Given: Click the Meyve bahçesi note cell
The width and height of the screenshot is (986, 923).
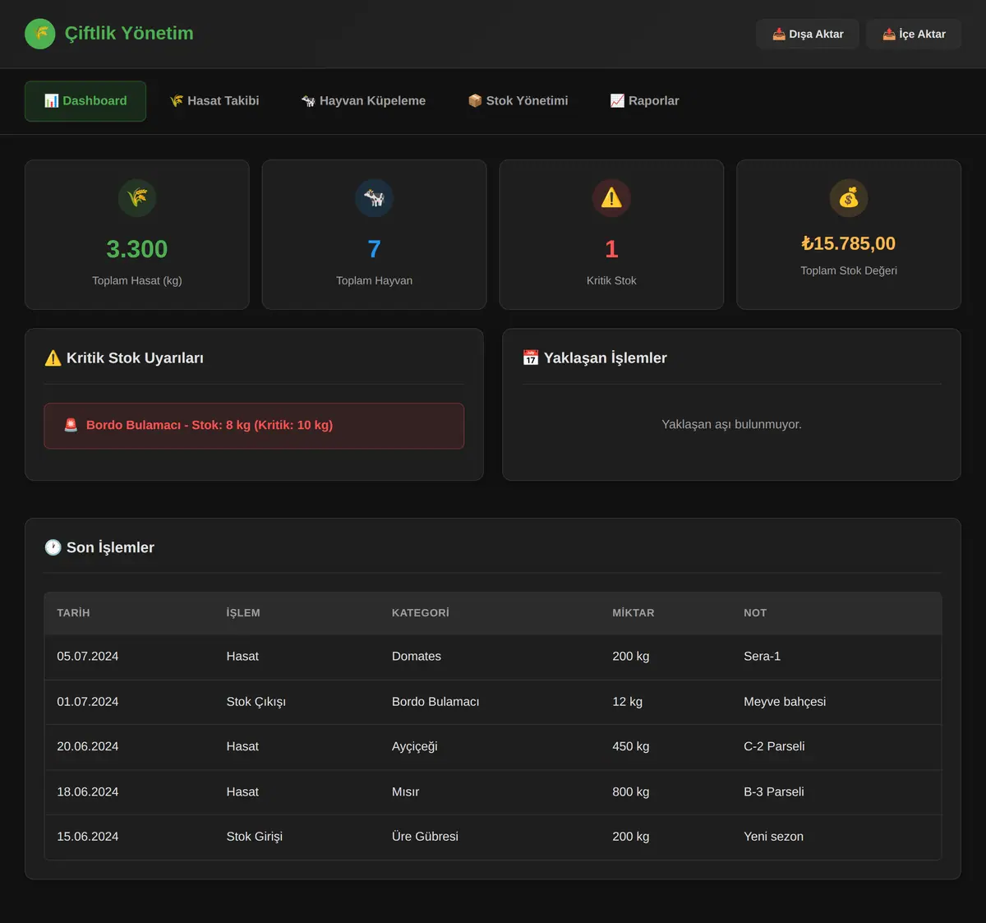Looking at the screenshot, I should [x=785, y=702].
